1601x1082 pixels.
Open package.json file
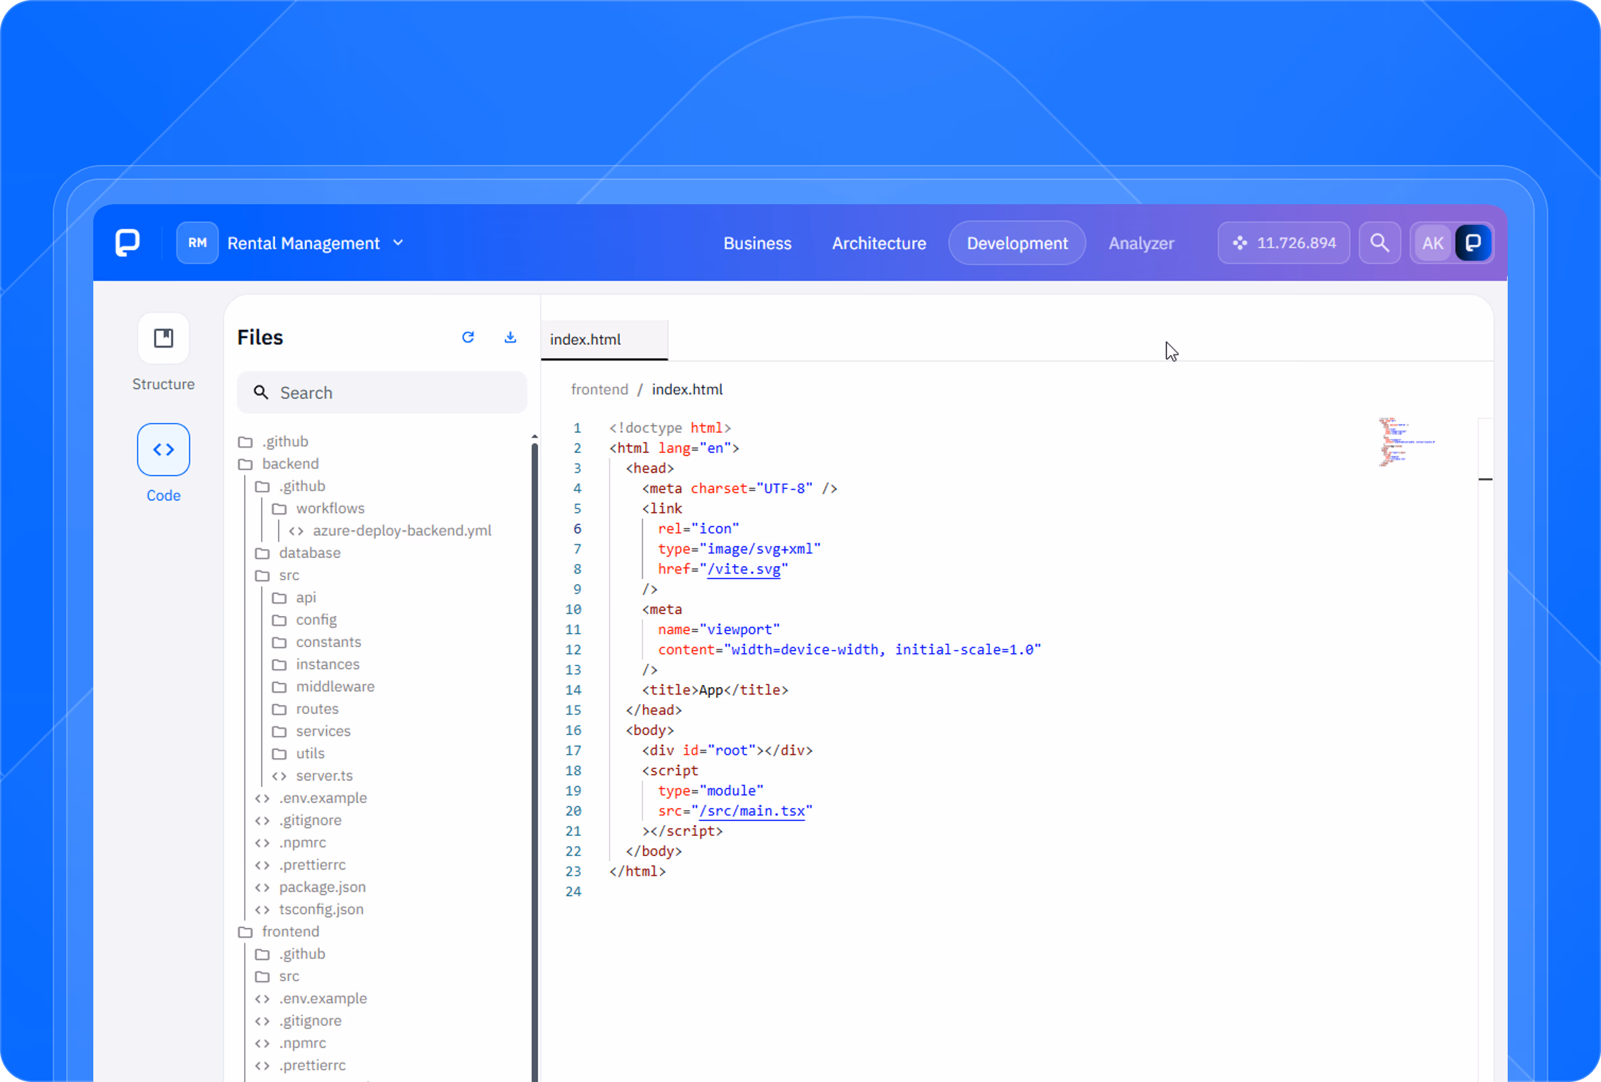point(310,887)
